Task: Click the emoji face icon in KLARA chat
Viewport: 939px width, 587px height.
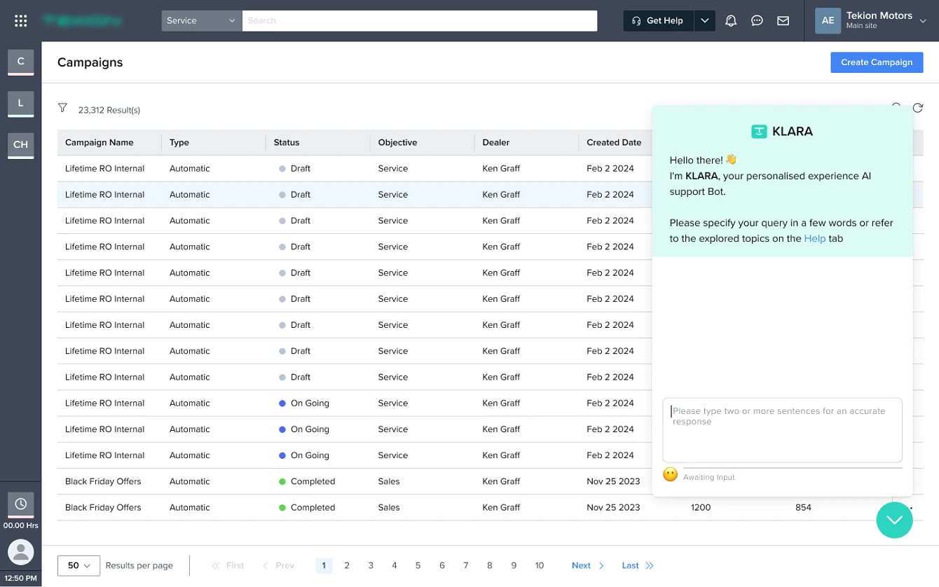Action: (x=671, y=475)
